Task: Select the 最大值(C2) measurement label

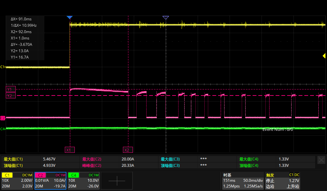Action: coord(92,159)
